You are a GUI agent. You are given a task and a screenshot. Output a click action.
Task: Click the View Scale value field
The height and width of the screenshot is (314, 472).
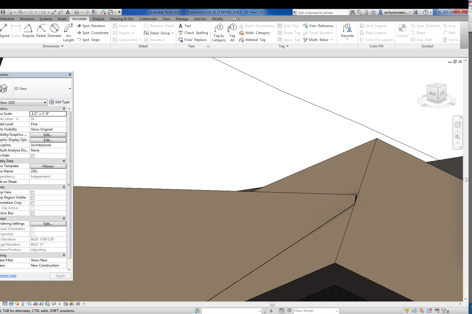tap(48, 114)
